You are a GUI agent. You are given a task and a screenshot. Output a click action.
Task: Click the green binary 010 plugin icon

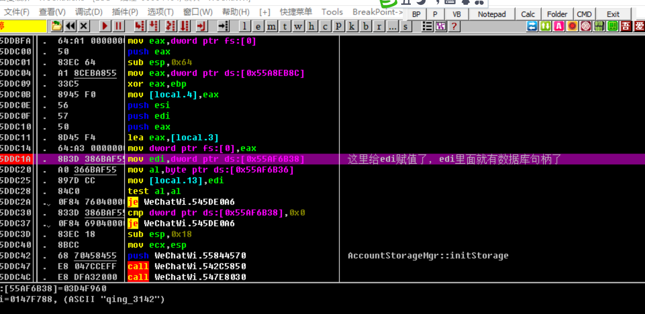(x=599, y=26)
